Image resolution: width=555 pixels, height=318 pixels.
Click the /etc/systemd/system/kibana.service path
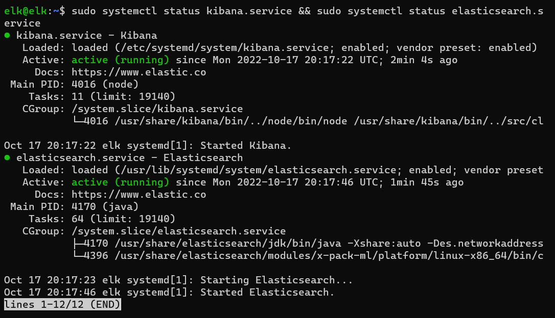pos(225,47)
